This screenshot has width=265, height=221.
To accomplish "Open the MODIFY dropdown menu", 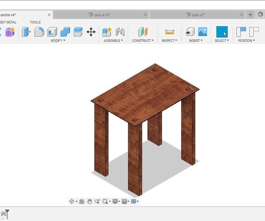I will 58,41.
